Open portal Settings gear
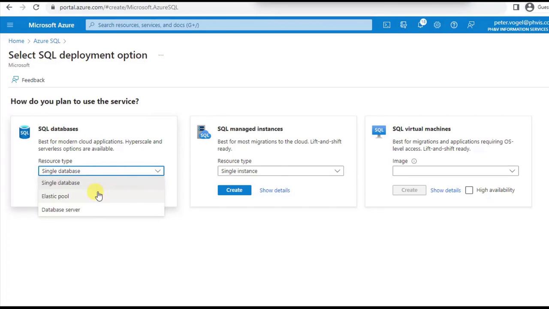This screenshot has height=309, width=549. [x=437, y=25]
